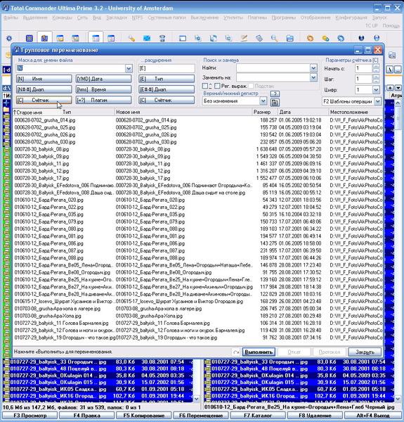Image resolution: width=404 pixels, height=422 pixels.
Task: Open the Заменить на history dropdown
Action: pos(313,78)
